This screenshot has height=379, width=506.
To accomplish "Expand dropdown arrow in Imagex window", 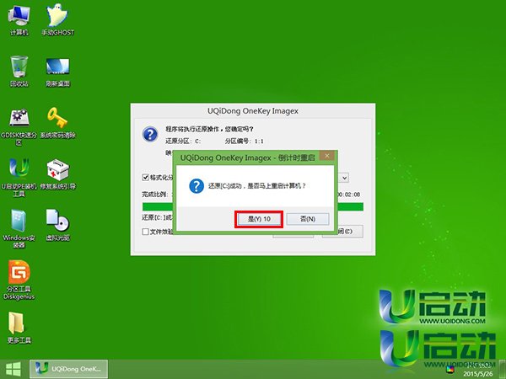I will [344, 178].
